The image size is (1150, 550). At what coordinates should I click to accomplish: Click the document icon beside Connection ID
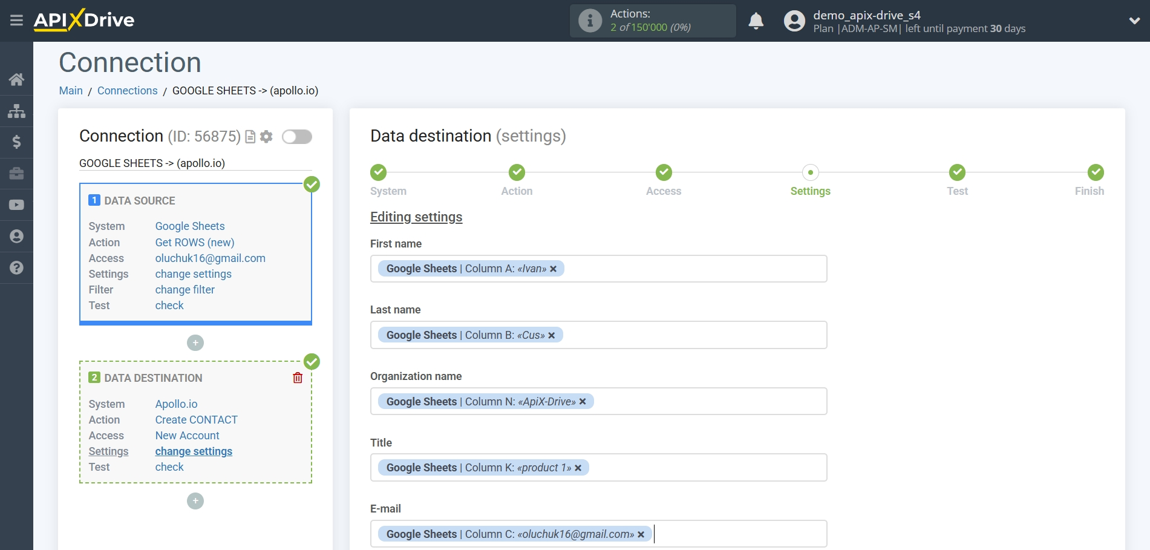pyautogui.click(x=250, y=137)
